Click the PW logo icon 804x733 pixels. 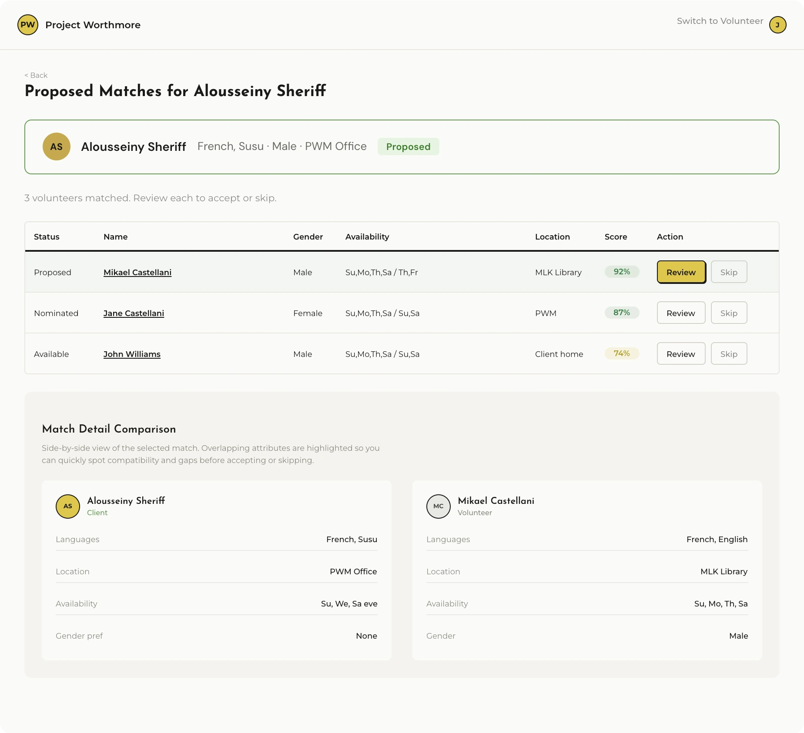pyautogui.click(x=28, y=25)
